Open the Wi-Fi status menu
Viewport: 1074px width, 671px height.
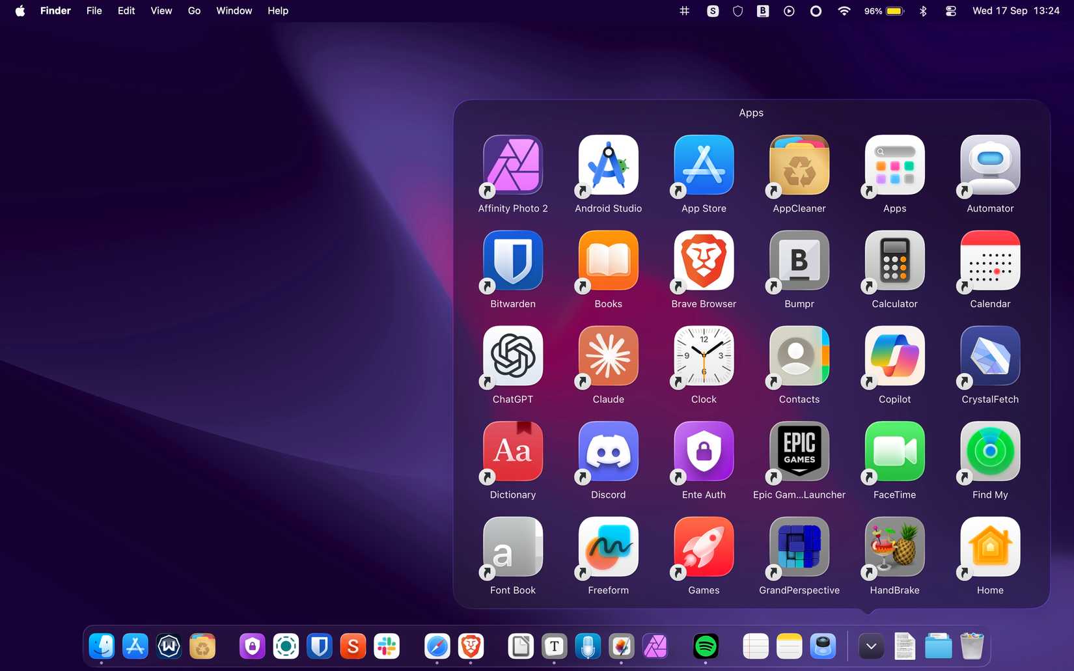tap(844, 10)
